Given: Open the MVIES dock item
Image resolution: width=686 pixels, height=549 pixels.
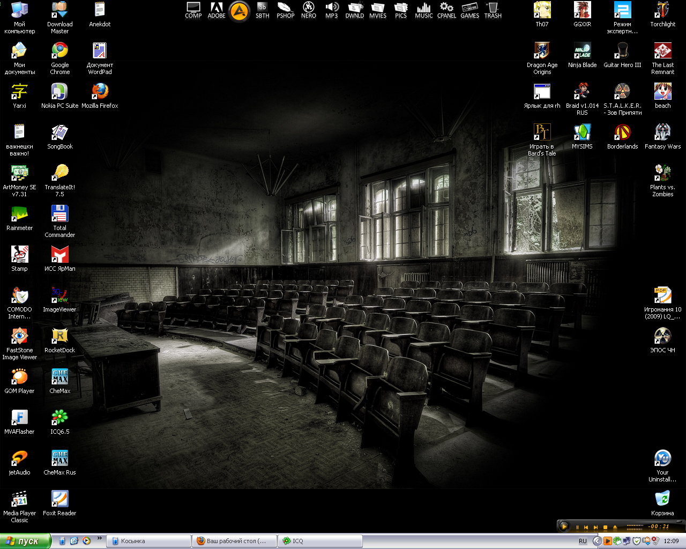Looking at the screenshot, I should click(x=378, y=10).
